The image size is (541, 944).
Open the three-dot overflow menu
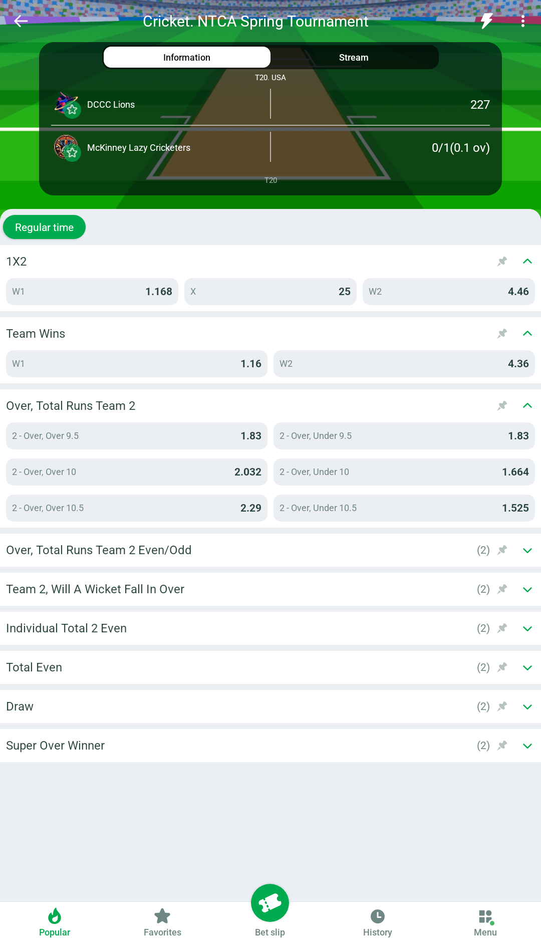click(522, 21)
